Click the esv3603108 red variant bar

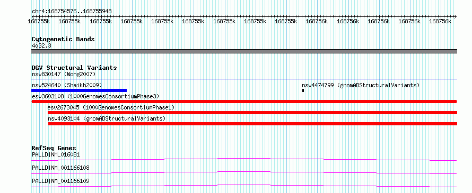[244, 102]
